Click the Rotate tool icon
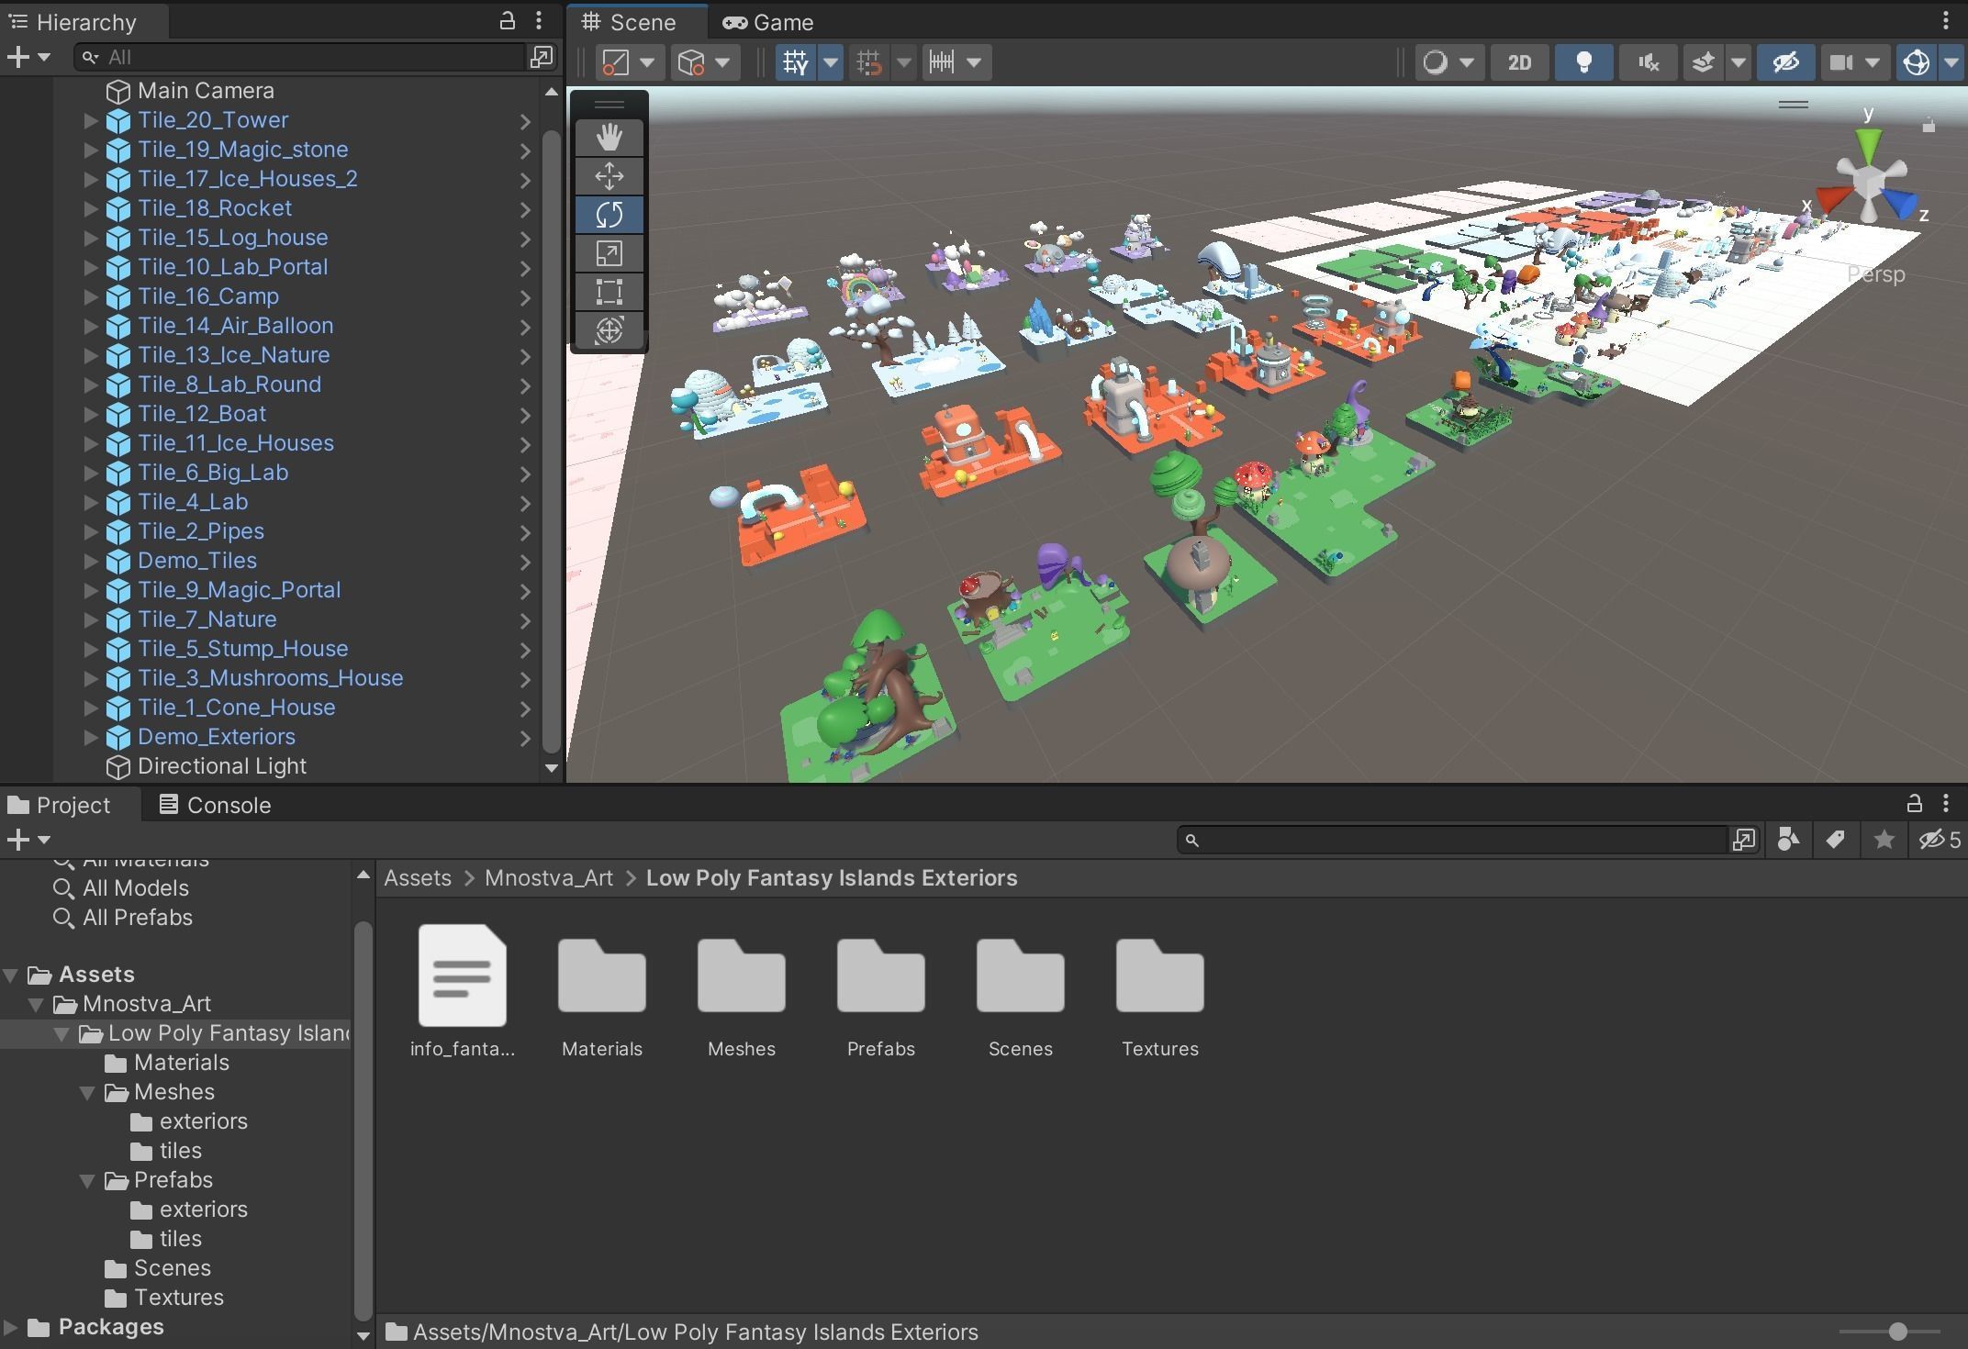 pyautogui.click(x=609, y=215)
